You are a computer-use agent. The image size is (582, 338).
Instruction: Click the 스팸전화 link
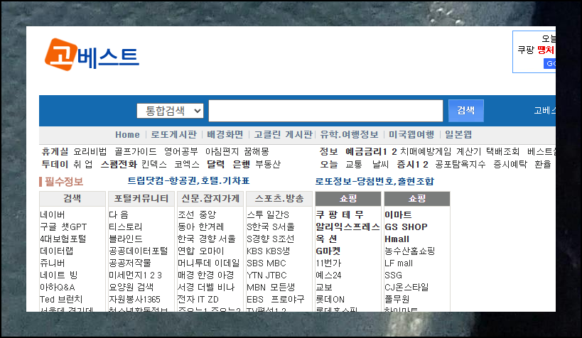pyautogui.click(x=119, y=164)
